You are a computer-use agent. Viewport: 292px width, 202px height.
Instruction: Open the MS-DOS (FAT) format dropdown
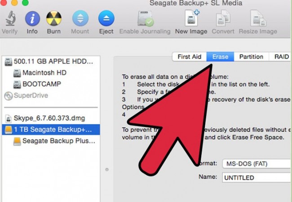tap(257, 164)
